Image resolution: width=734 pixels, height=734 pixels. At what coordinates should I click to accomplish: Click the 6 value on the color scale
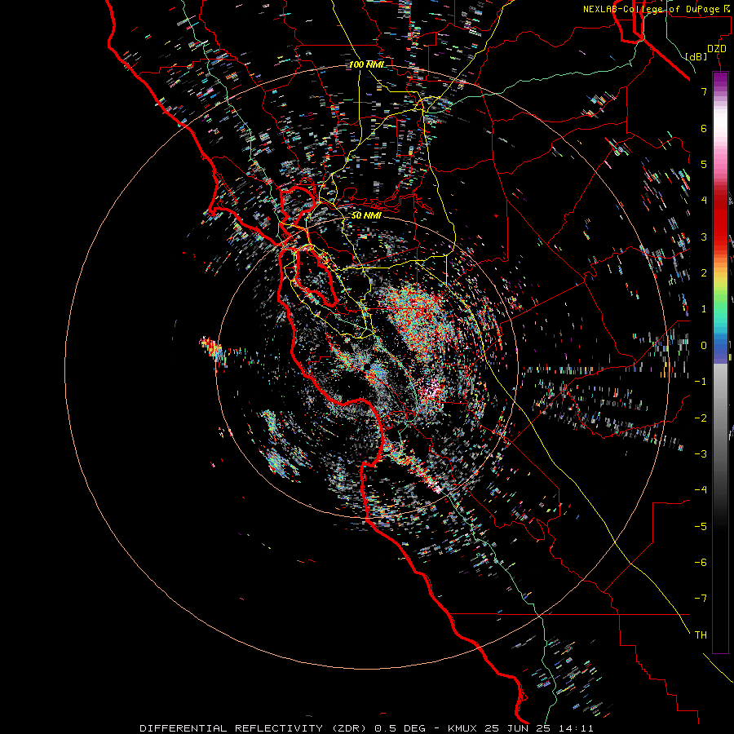click(x=704, y=128)
